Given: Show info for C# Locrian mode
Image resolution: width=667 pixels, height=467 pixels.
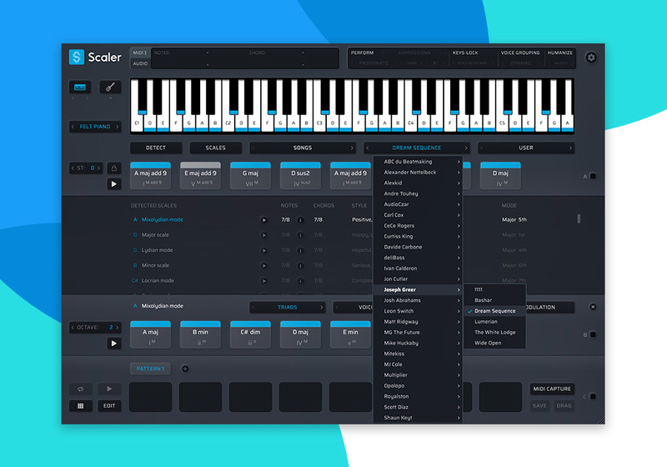Looking at the screenshot, I should tap(300, 281).
